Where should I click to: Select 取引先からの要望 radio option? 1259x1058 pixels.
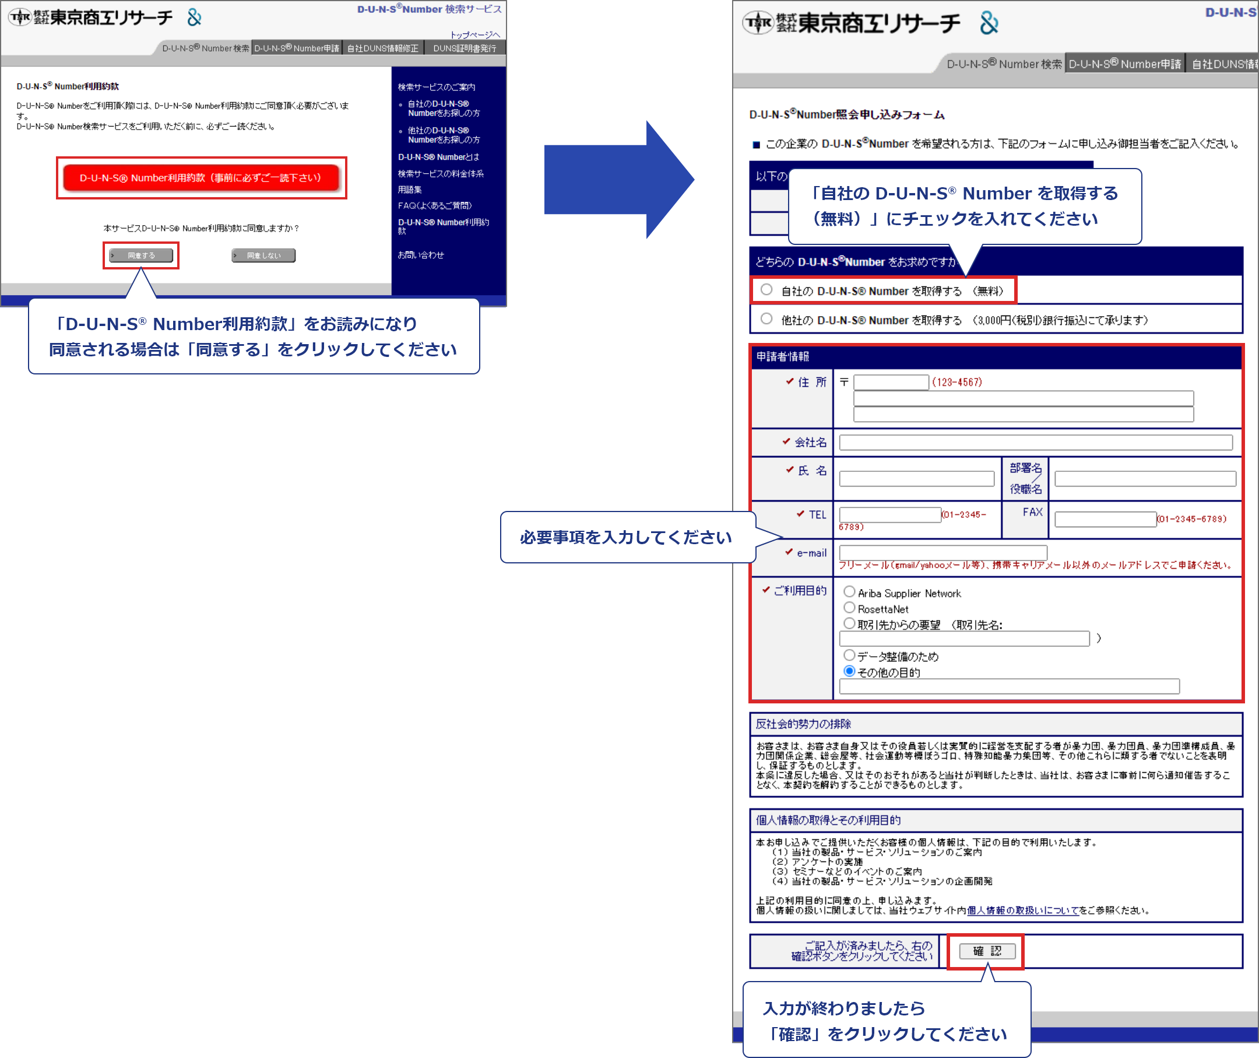(x=849, y=623)
